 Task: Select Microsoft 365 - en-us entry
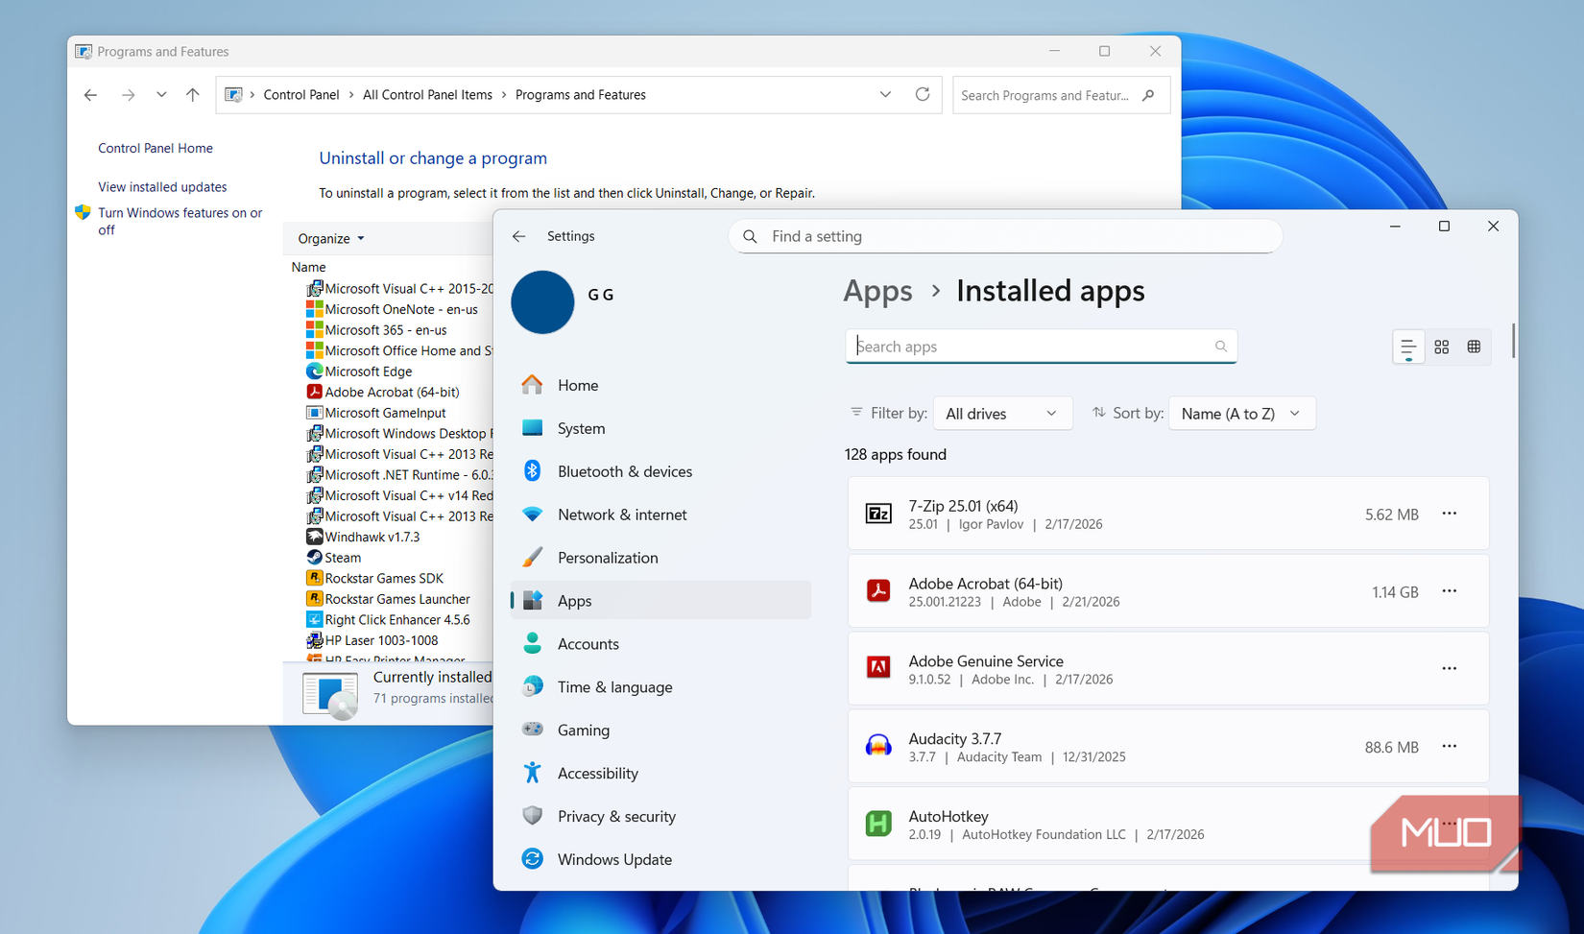[x=376, y=330]
